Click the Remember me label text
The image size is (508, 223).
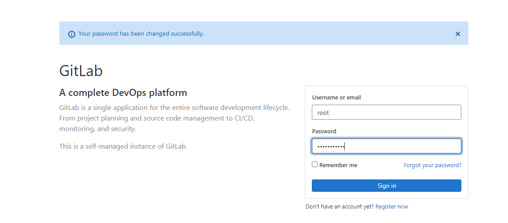(338, 165)
